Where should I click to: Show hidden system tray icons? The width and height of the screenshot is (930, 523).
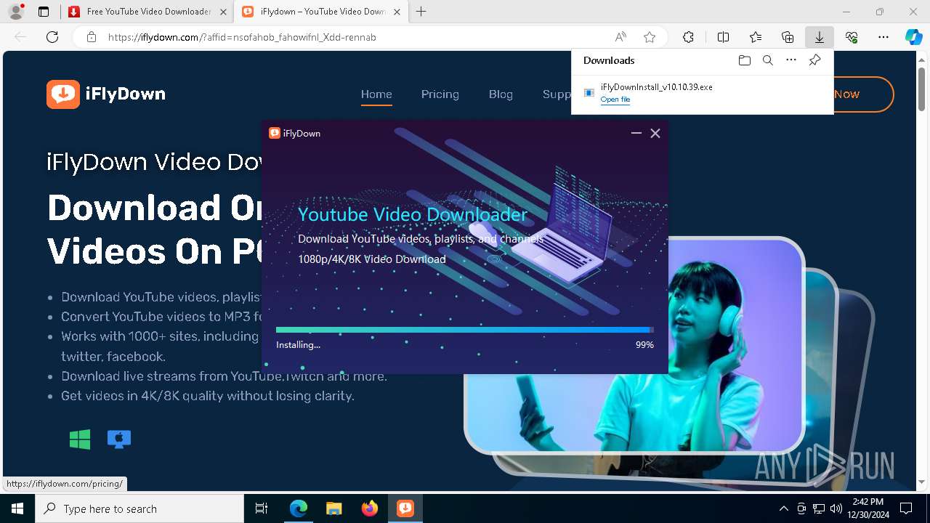point(783,508)
